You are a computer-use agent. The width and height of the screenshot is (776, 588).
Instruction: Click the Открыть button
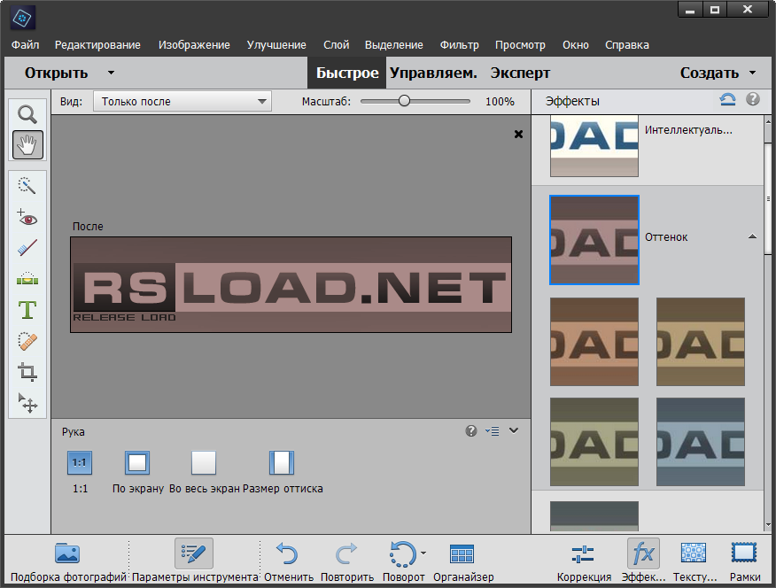pyautogui.click(x=57, y=73)
